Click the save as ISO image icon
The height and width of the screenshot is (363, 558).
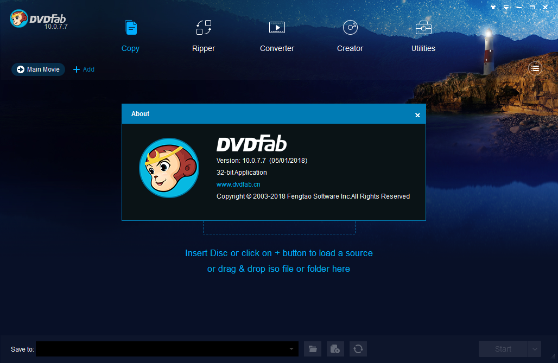tap(335, 349)
